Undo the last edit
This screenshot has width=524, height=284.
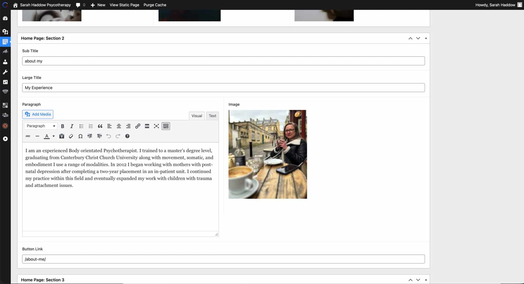[108, 136]
